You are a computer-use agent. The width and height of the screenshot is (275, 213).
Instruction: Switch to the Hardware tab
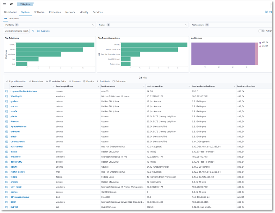click(x=15, y=18)
